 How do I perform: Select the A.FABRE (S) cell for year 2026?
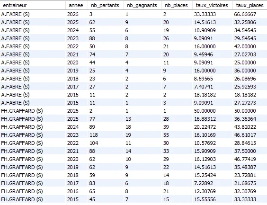pos(33,14)
